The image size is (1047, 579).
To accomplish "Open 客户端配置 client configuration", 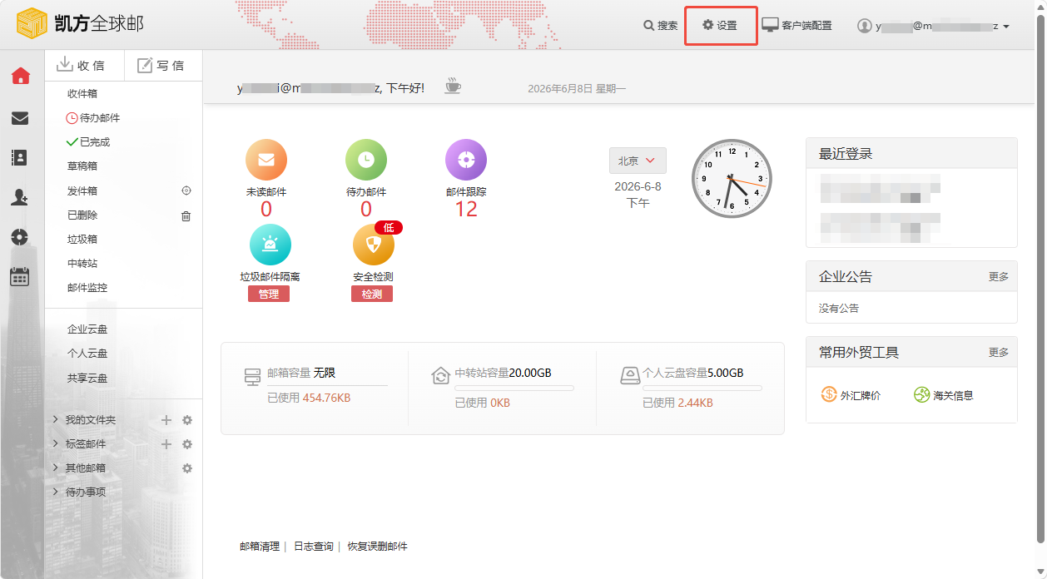I will pos(797,26).
